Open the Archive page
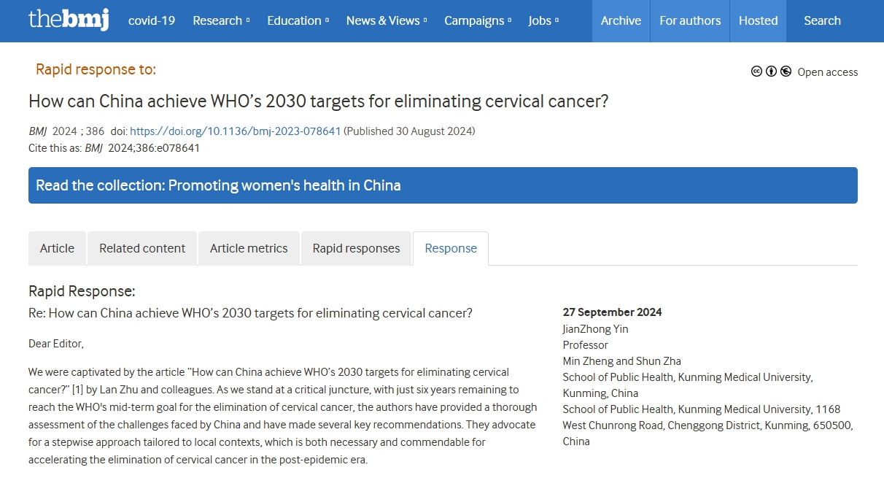Viewport: 884px width, 478px height. pyautogui.click(x=621, y=20)
